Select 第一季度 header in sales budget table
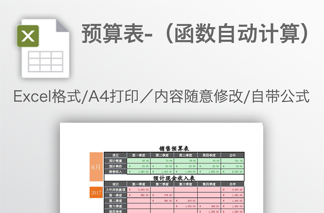The height and width of the screenshot is (213, 324). pos(139,155)
